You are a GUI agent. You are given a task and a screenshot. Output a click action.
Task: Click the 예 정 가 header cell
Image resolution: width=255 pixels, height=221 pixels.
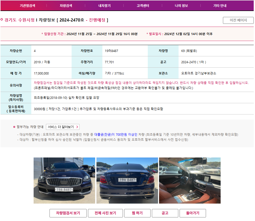(16, 73)
